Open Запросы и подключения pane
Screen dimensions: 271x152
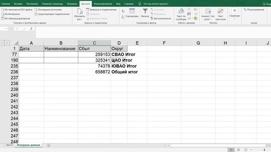point(101,10)
